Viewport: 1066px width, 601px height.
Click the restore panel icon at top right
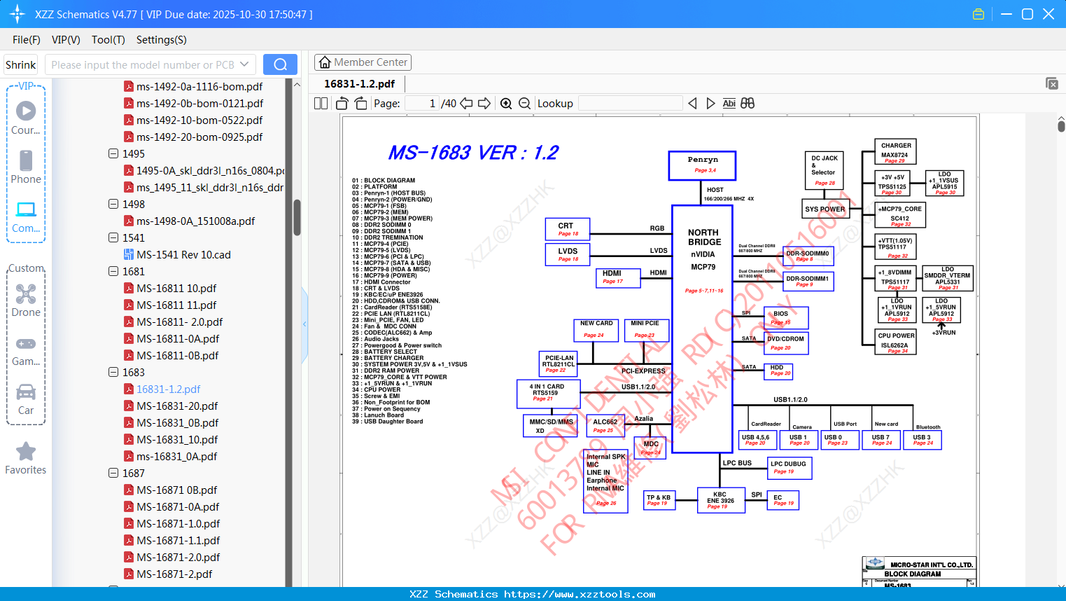[x=1052, y=83]
